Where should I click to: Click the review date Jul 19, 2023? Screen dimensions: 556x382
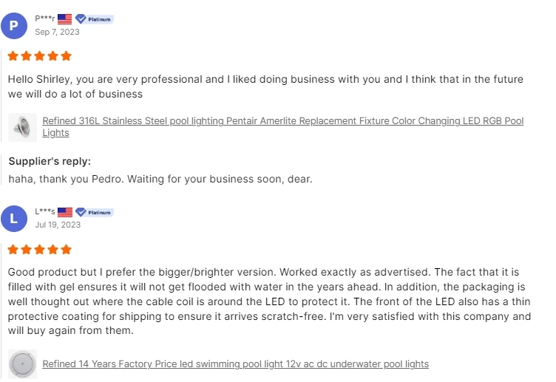(x=58, y=225)
